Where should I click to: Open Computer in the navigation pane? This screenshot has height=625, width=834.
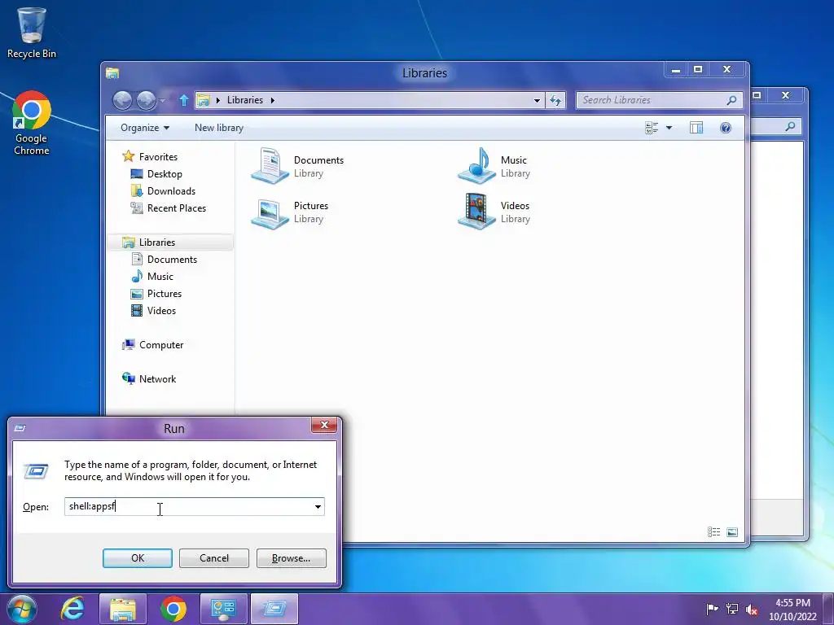coord(161,345)
